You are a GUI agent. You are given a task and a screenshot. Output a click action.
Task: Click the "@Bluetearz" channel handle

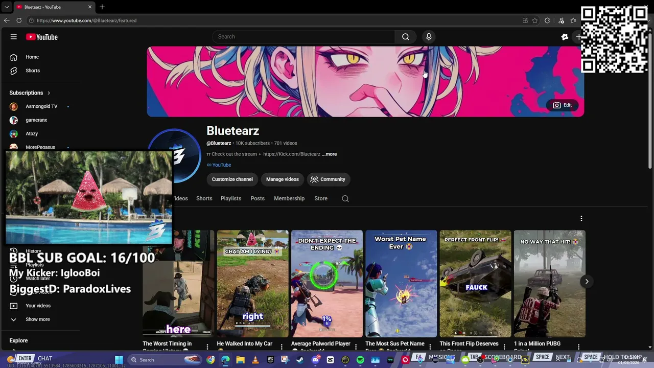click(x=219, y=143)
